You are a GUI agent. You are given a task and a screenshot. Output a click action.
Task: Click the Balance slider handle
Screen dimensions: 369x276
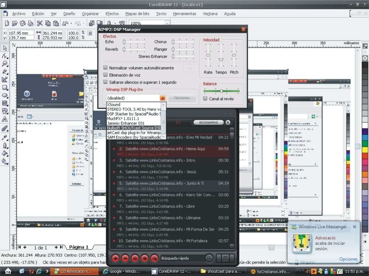[x=221, y=91]
